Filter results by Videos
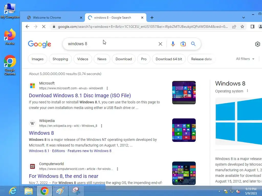The height and width of the screenshot is (196, 262). [83, 59]
